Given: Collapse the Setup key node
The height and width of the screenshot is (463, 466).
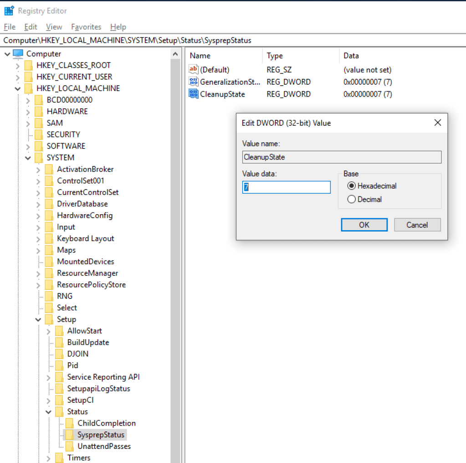Looking at the screenshot, I should pos(38,319).
